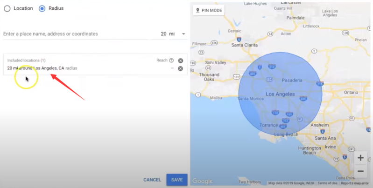
Task: Enable Pin Mode on the map
Action: click(208, 10)
